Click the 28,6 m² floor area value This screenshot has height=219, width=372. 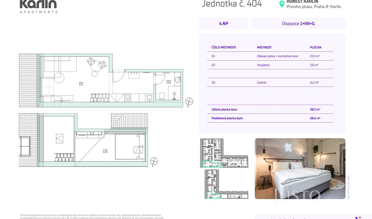coord(315,118)
